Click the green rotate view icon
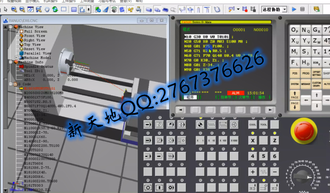This screenshot has height=193, width=330. click(55, 9)
